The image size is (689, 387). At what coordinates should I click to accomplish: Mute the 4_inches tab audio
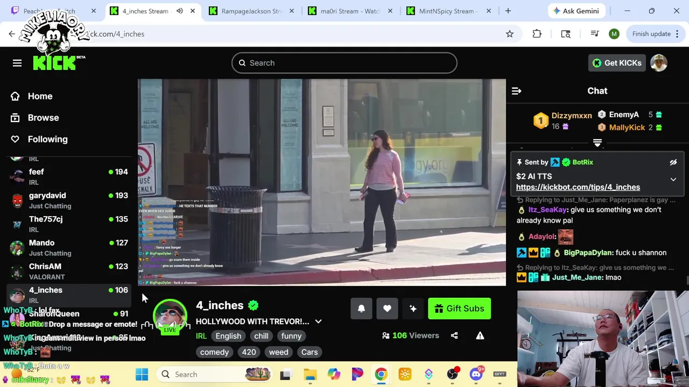180,11
